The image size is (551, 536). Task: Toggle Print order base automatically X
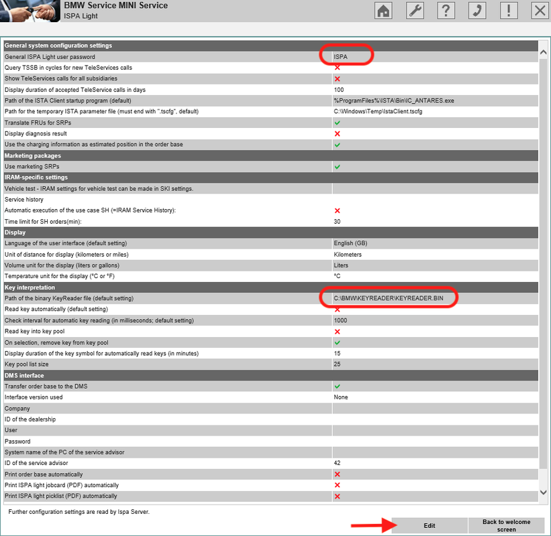tap(337, 474)
